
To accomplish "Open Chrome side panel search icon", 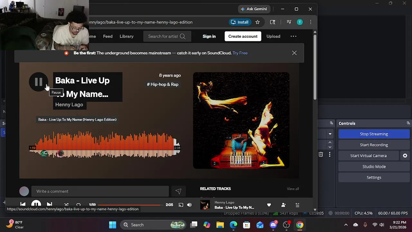I will (273, 22).
